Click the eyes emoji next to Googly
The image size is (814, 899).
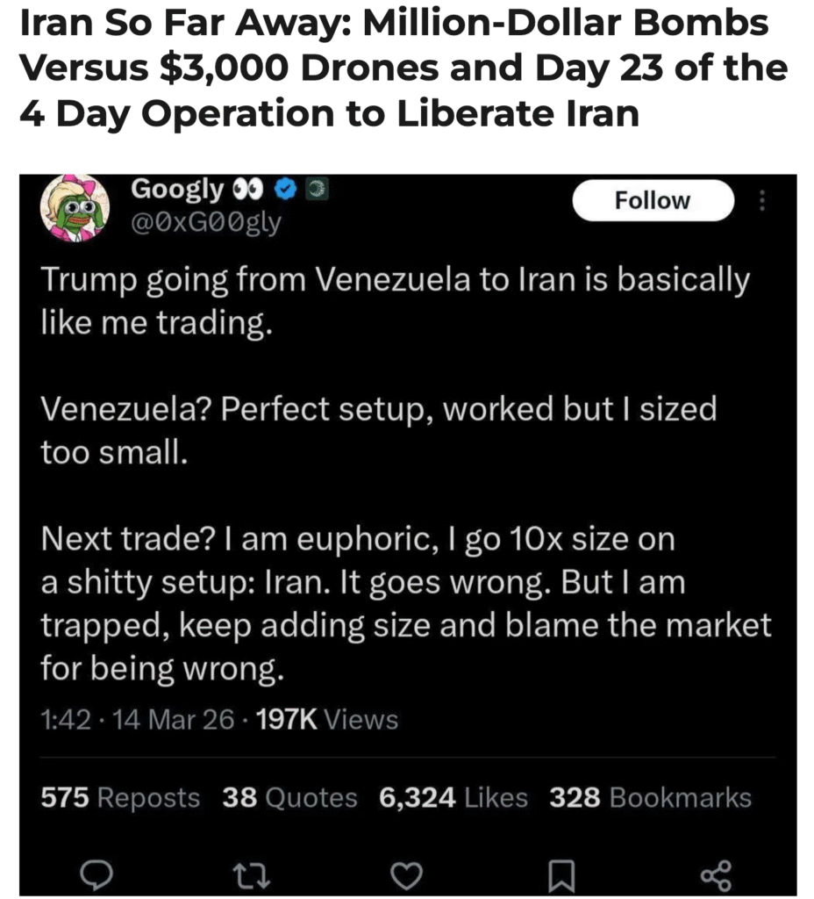248,189
